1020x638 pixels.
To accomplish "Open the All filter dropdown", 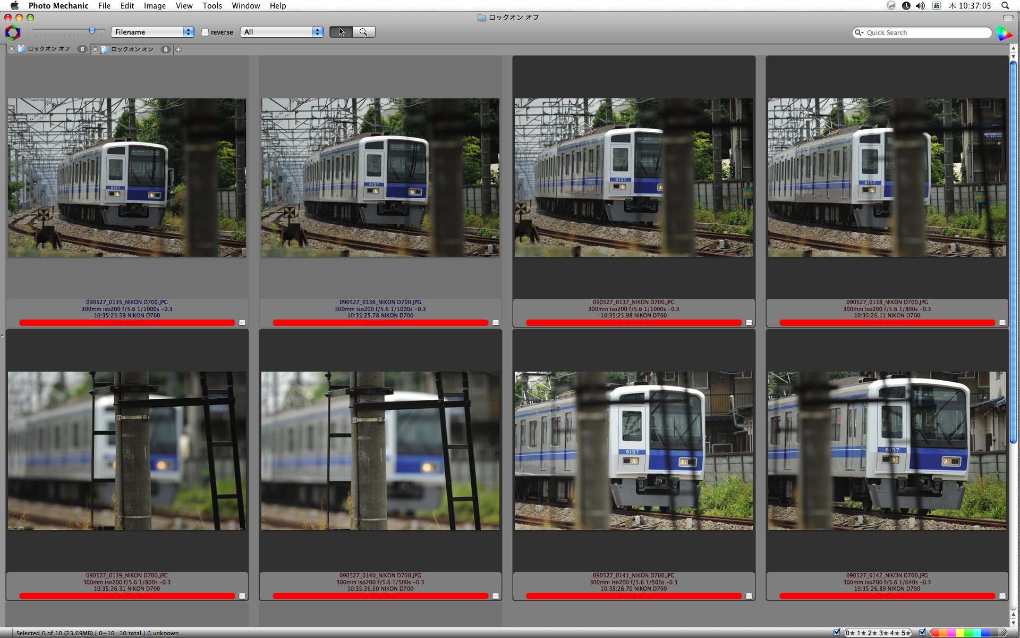I will 282,32.
